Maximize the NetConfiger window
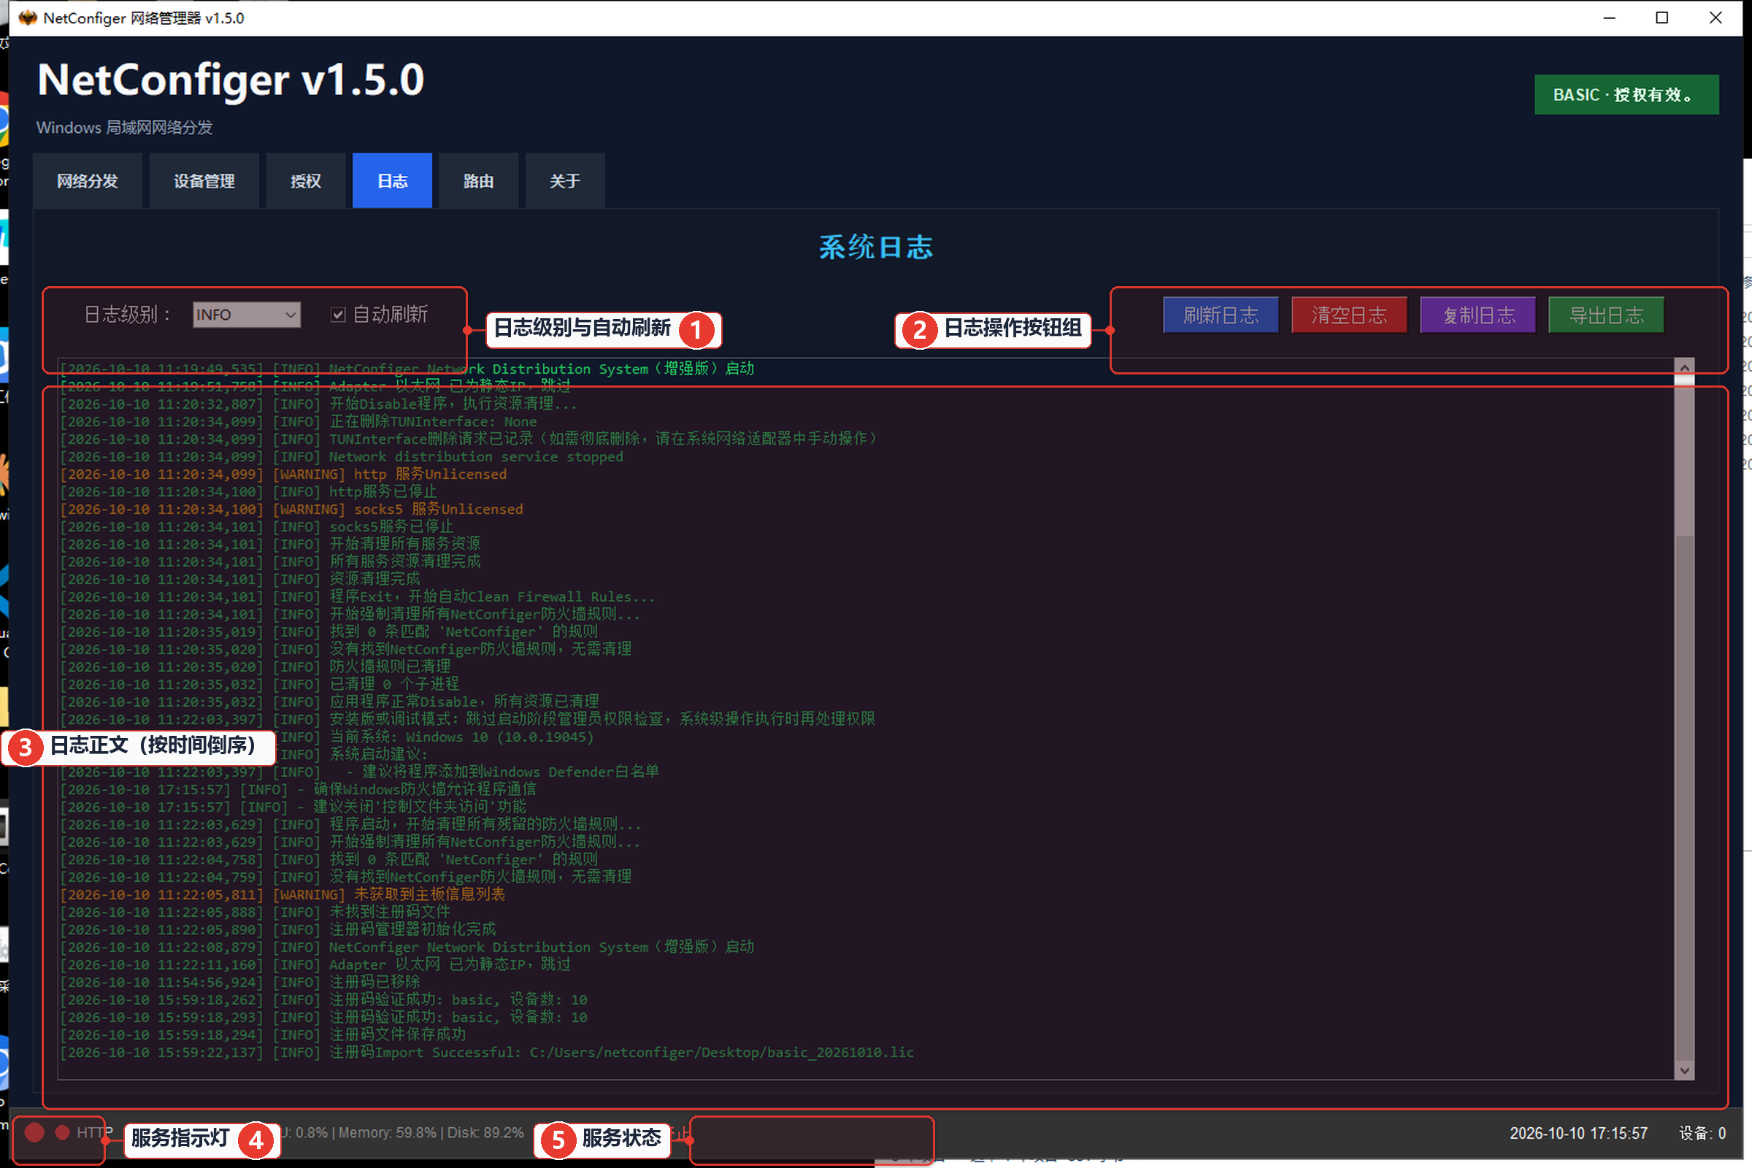 click(x=1662, y=18)
